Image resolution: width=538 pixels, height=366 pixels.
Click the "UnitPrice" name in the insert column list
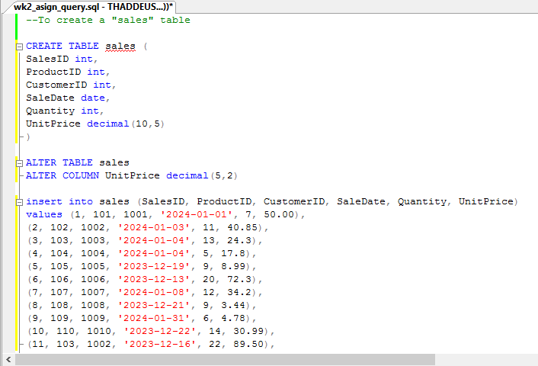click(x=486, y=201)
